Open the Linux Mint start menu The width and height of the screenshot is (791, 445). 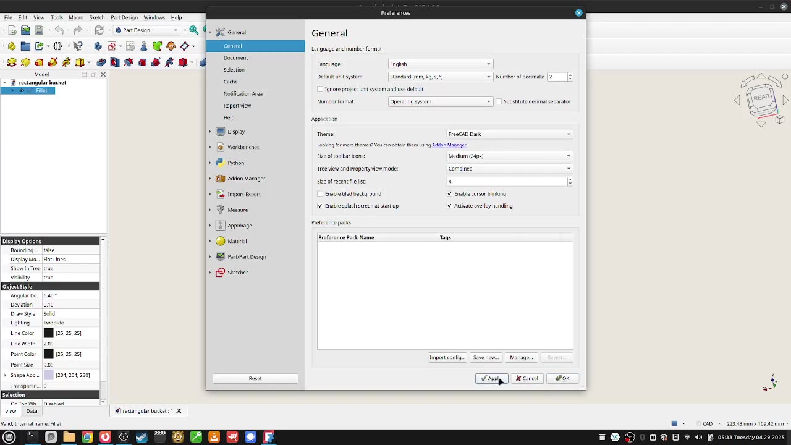point(9,438)
